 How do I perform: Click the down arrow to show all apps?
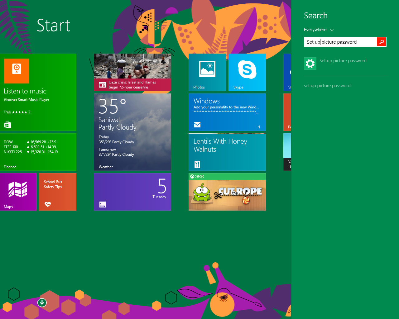(42, 302)
